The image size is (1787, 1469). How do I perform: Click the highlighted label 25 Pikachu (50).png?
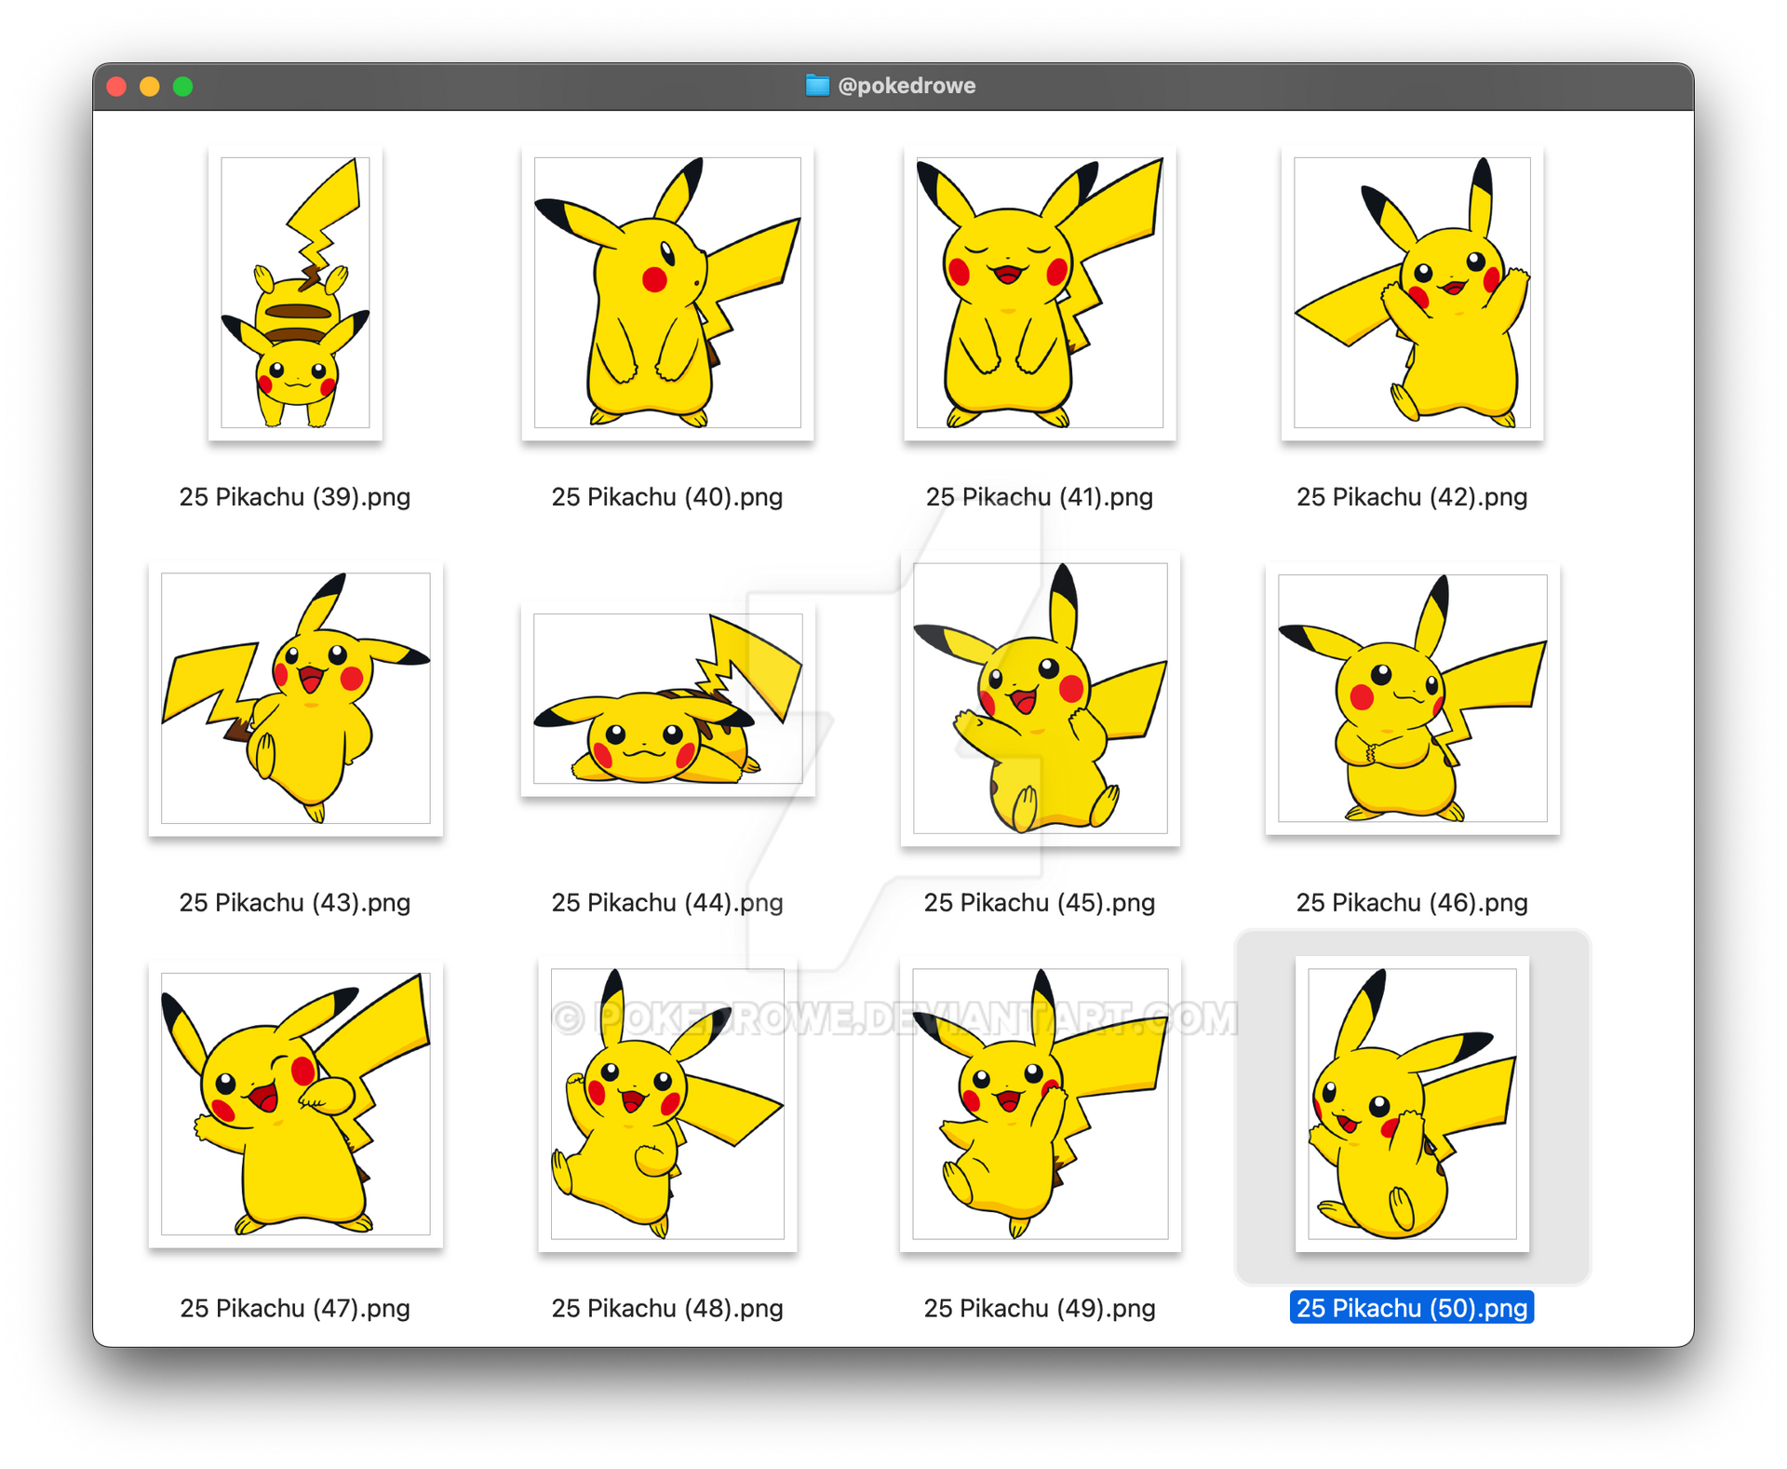click(1412, 1308)
